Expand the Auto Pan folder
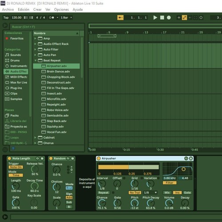 point(35,55)
